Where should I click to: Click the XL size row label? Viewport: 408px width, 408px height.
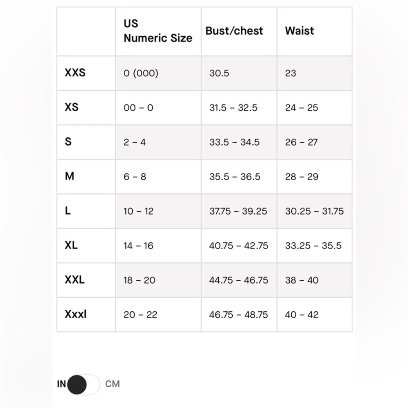click(71, 245)
